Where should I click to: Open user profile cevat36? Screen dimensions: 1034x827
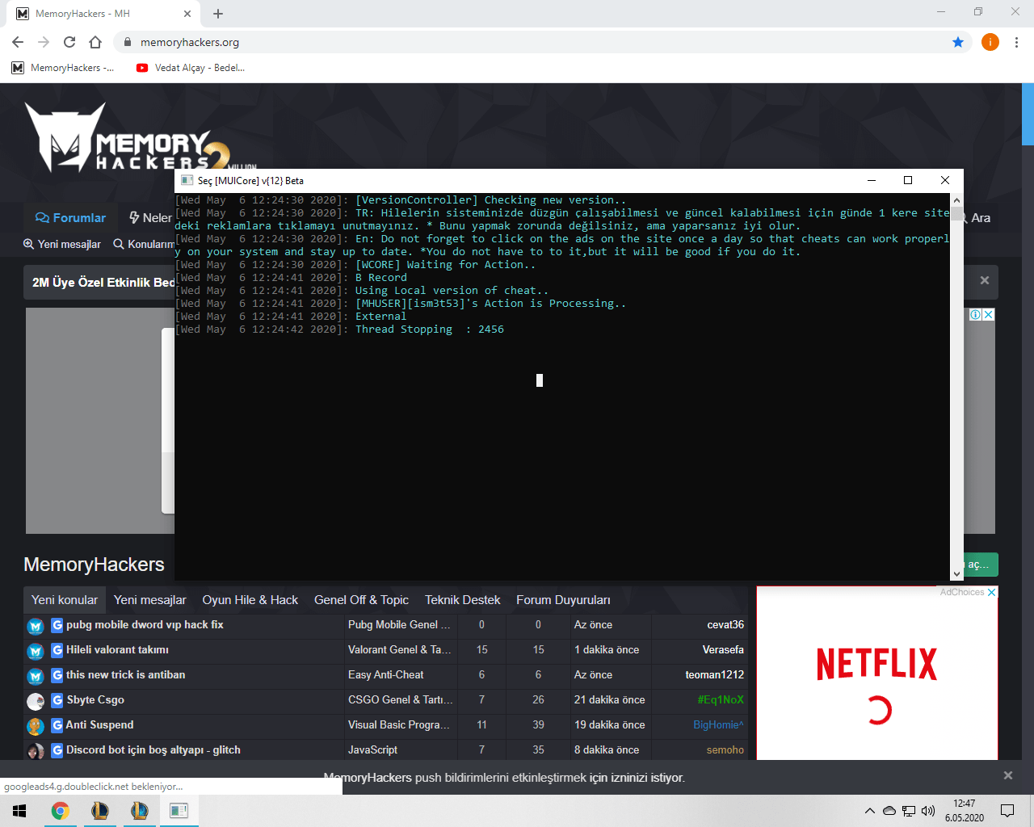tap(725, 625)
